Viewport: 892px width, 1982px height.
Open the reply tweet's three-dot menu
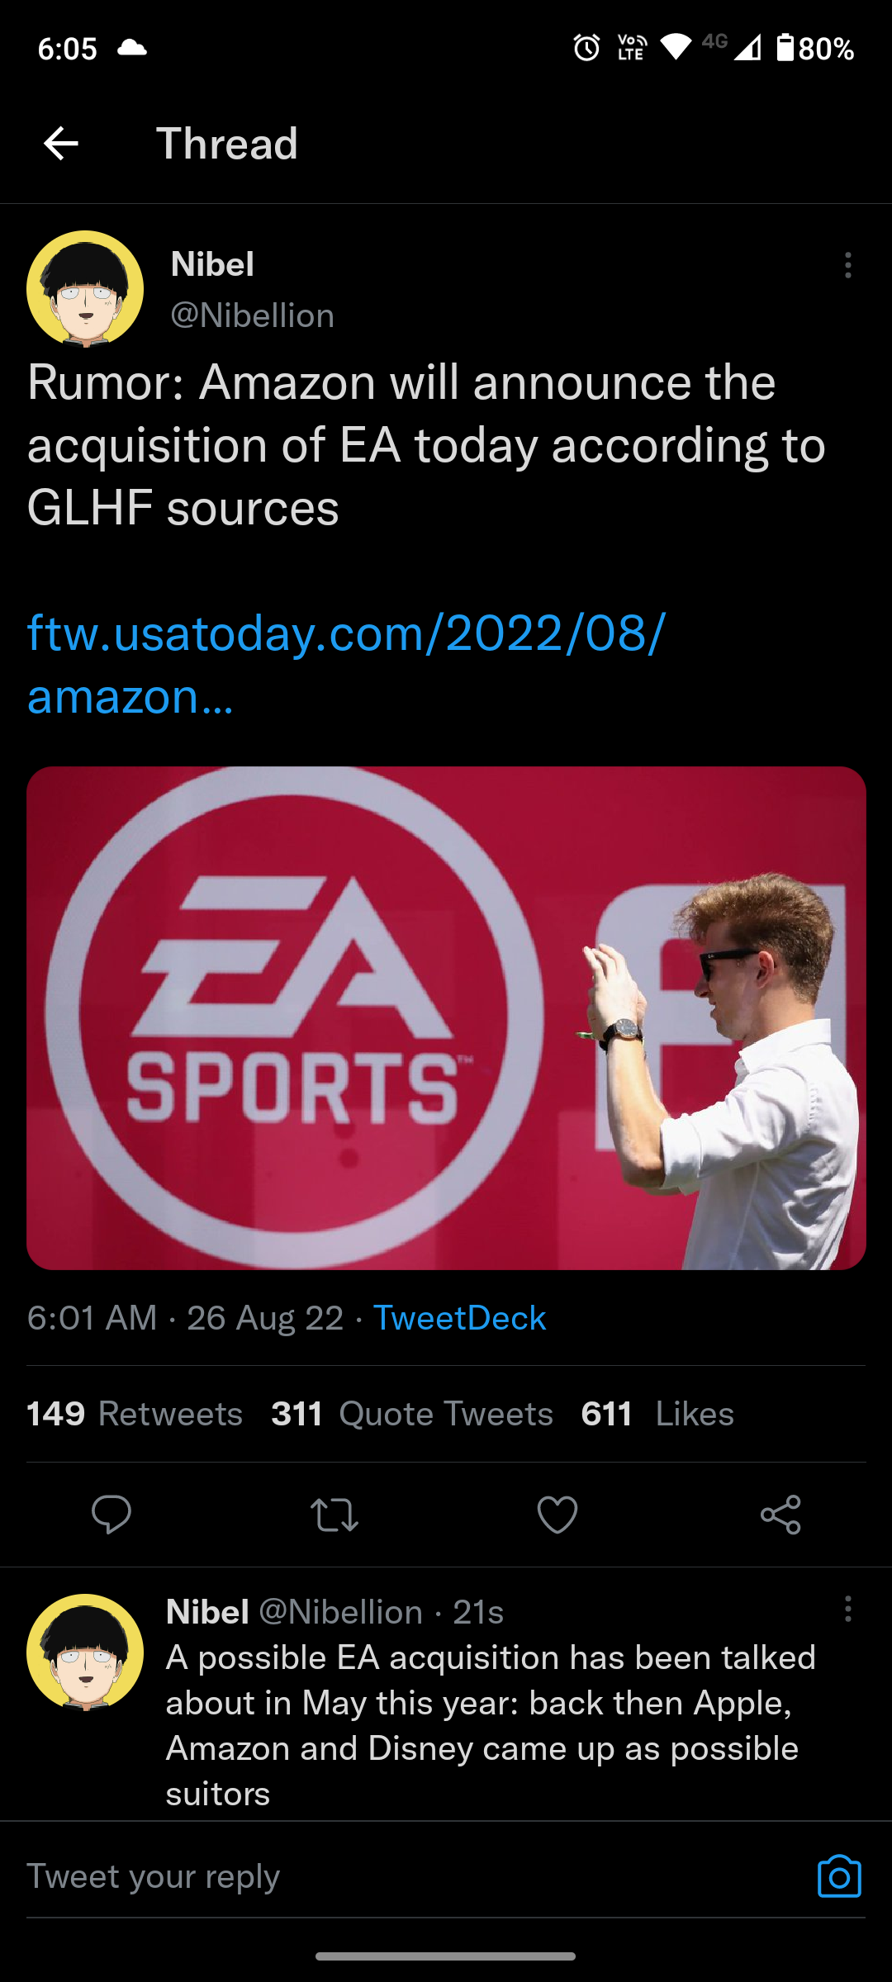(x=847, y=1609)
